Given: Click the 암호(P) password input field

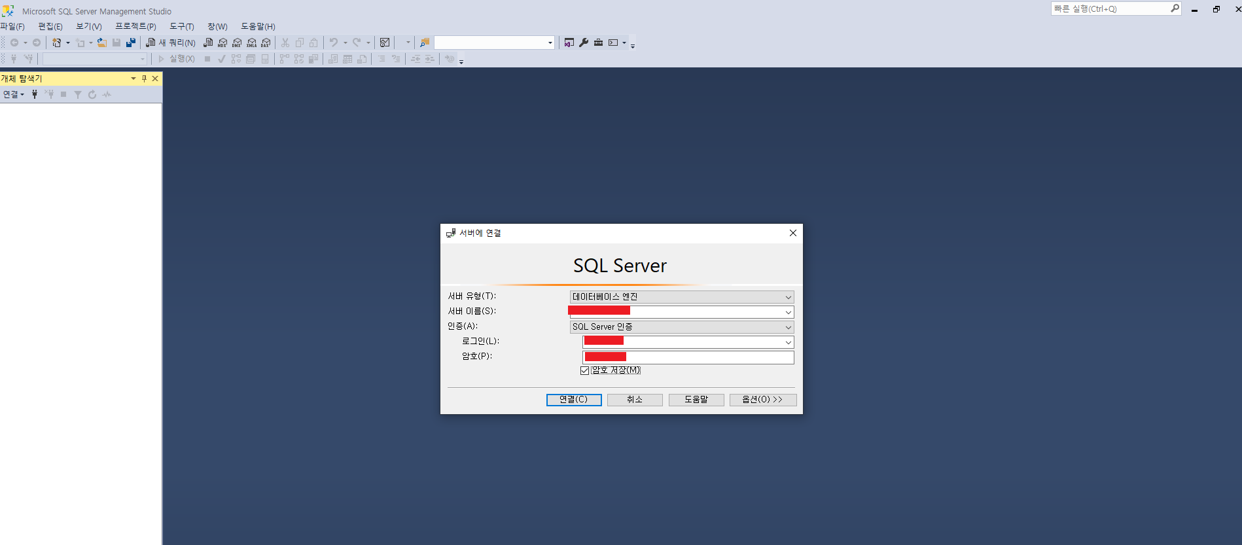Looking at the screenshot, I should point(688,357).
